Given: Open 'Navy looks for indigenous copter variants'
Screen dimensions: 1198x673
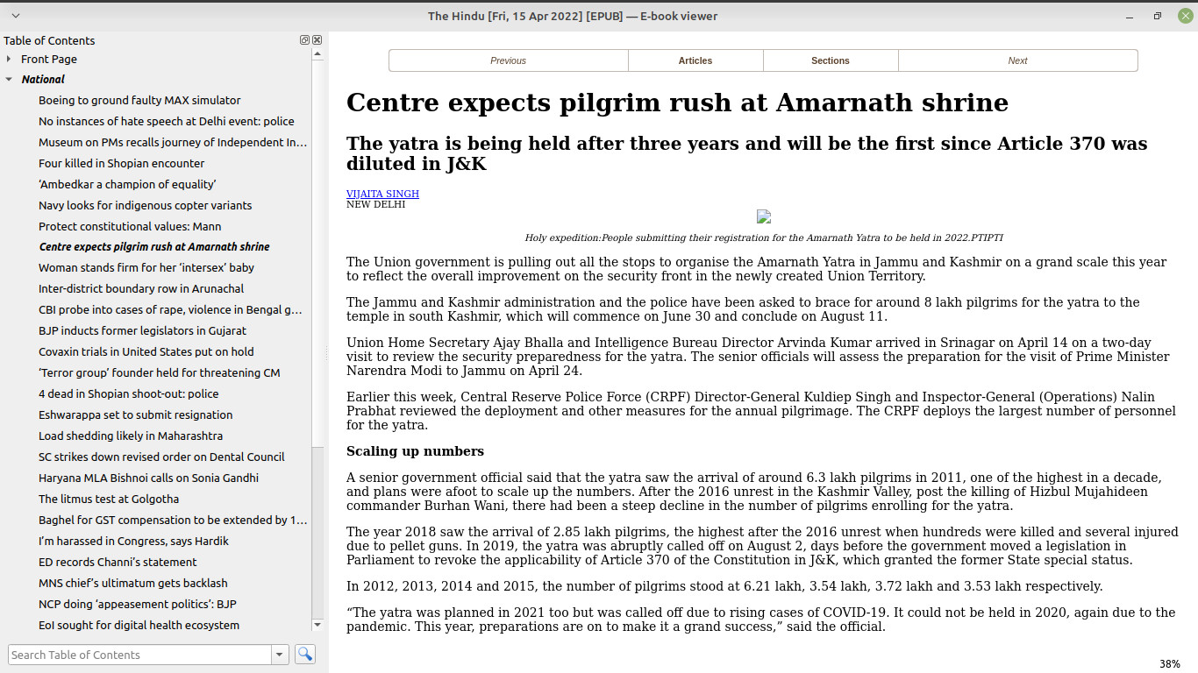Looking at the screenshot, I should pyautogui.click(x=146, y=205).
